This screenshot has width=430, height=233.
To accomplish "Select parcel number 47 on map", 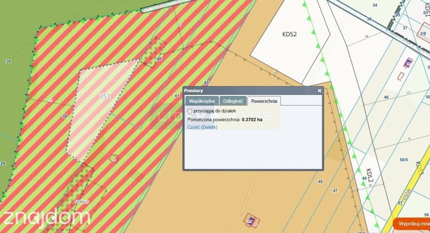I will (335, 191).
